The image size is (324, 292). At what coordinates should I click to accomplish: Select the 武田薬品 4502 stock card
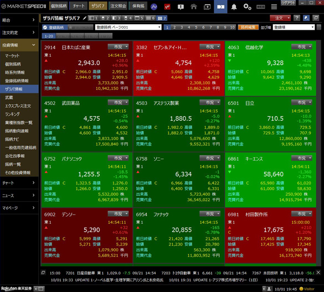86,124
